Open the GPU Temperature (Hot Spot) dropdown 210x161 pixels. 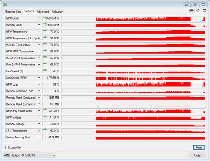[x=39, y=38]
